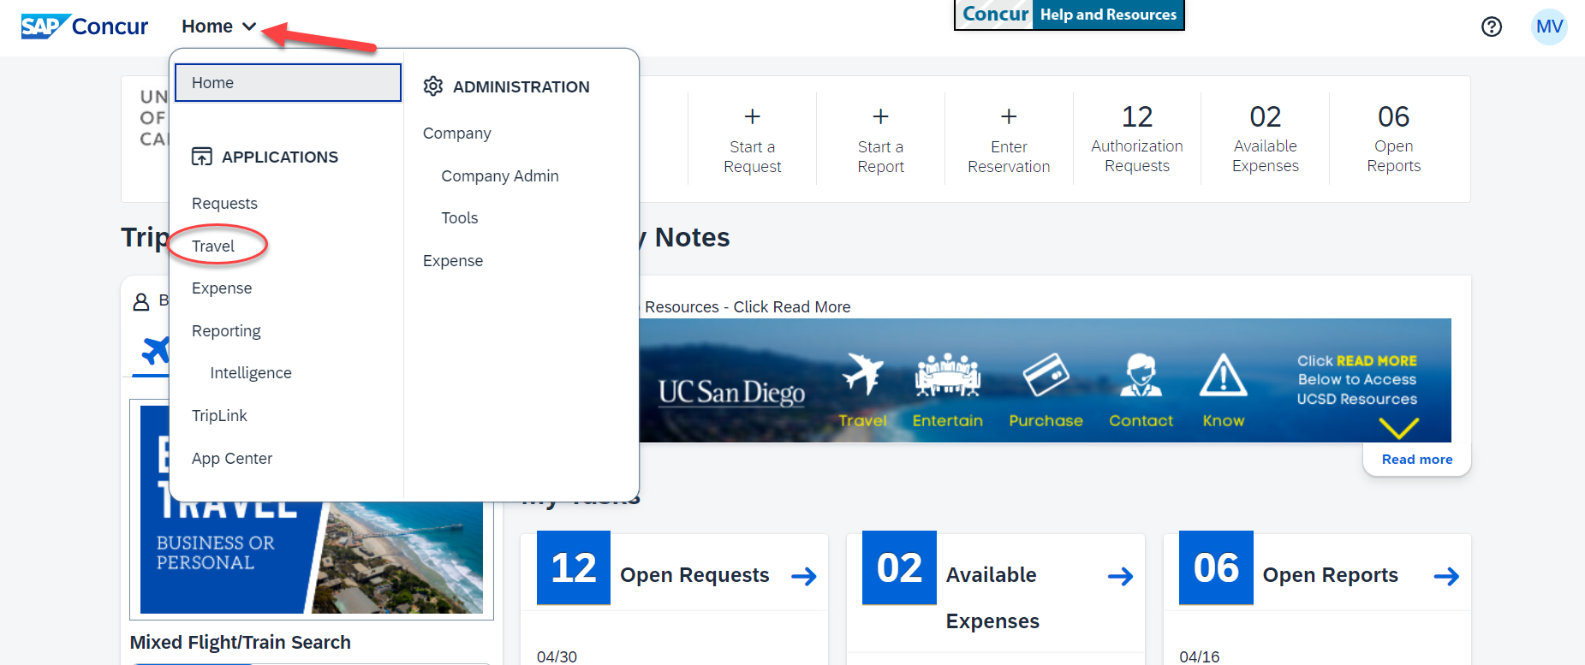The height and width of the screenshot is (665, 1585).
Task: Open the 12 Authorization Requests tile
Action: point(1136,139)
